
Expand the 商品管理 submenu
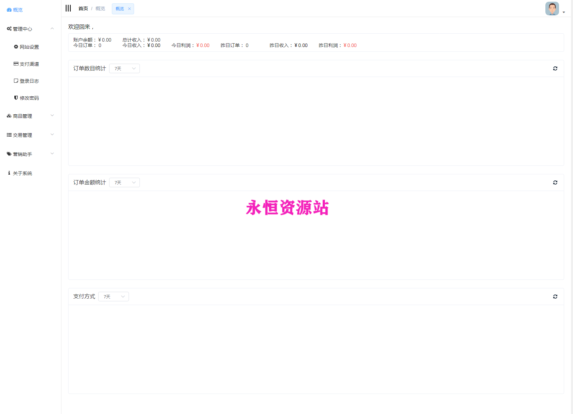click(x=52, y=116)
